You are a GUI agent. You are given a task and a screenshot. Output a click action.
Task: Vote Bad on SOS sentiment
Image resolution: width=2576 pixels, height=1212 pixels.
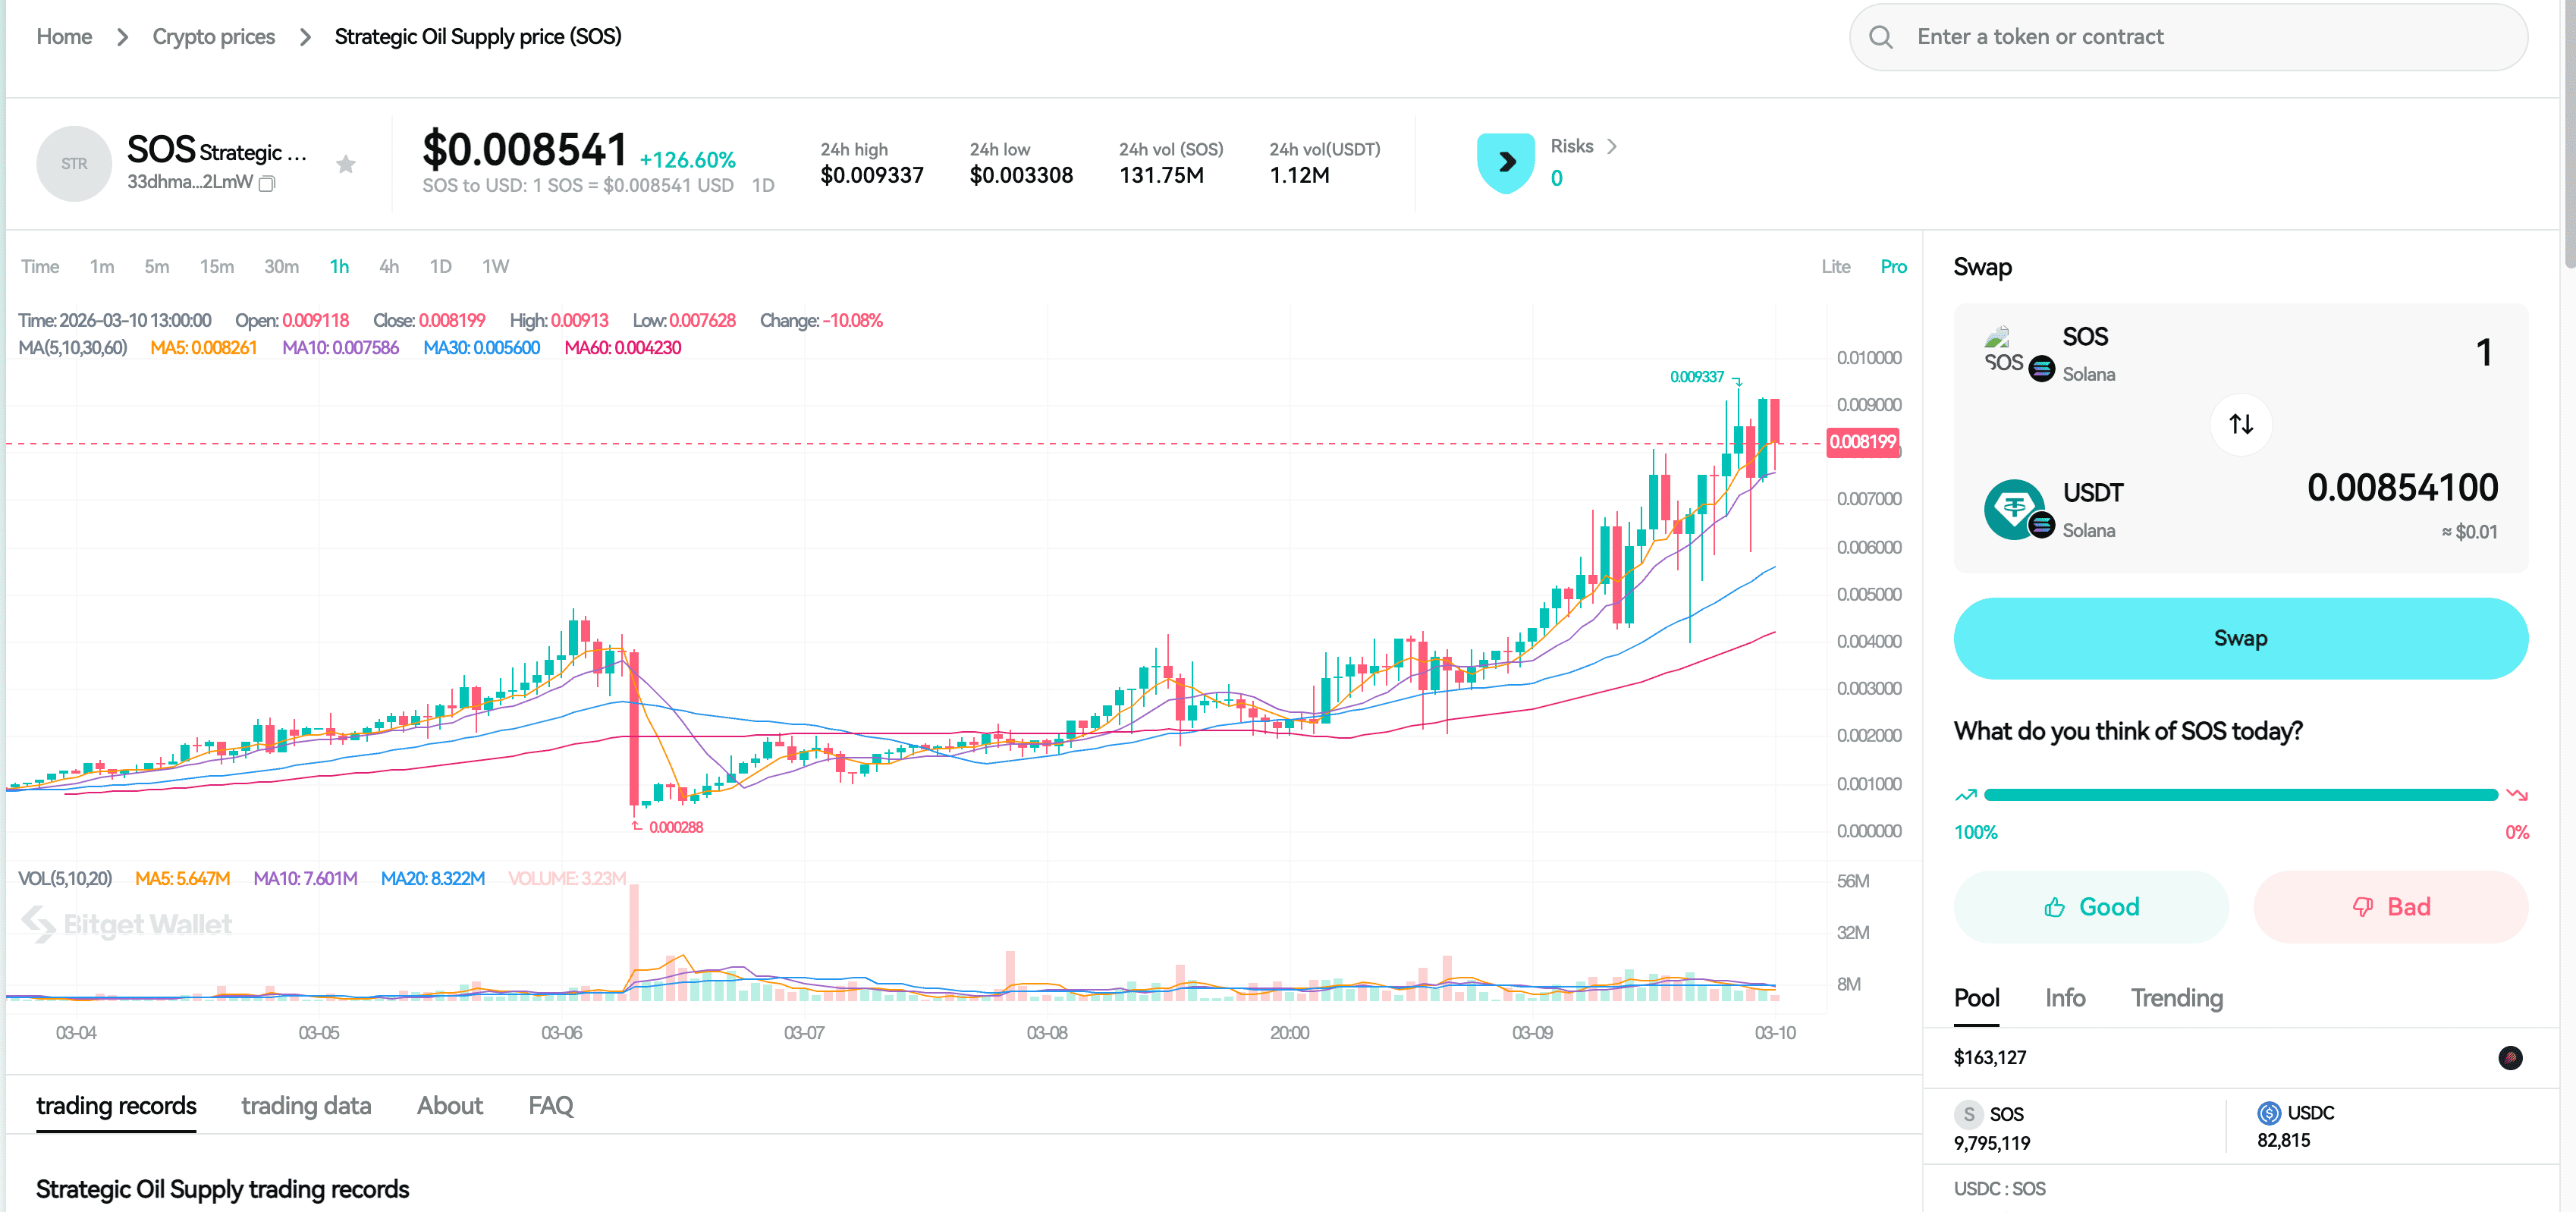click(x=2391, y=906)
